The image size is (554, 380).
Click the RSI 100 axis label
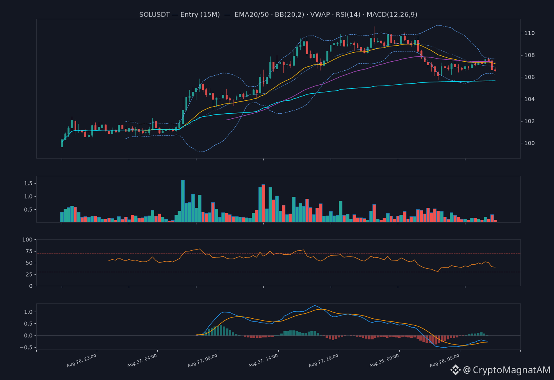[27, 240]
